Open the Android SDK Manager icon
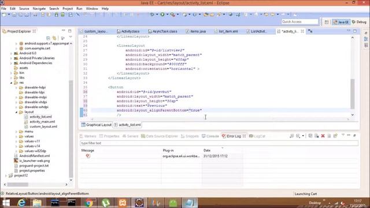The image size is (370, 208). 57,14
